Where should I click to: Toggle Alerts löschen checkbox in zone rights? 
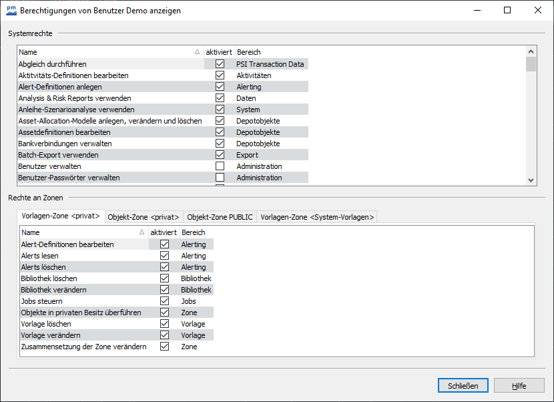[x=164, y=267]
